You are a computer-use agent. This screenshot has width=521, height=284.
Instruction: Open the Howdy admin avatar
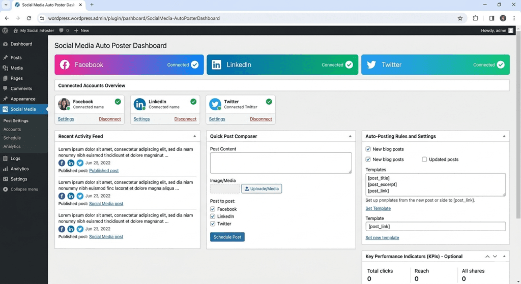[x=511, y=30]
